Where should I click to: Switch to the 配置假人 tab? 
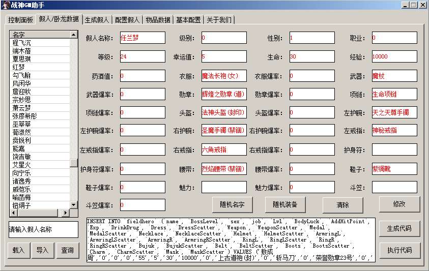click(127, 20)
